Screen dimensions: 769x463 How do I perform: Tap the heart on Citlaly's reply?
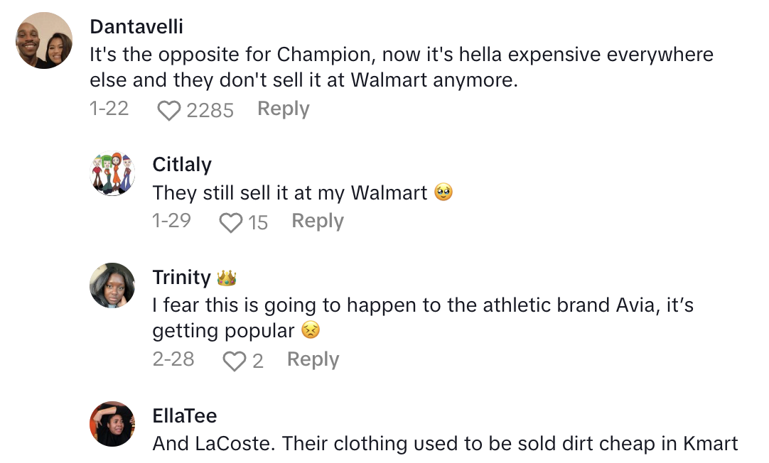(x=230, y=223)
